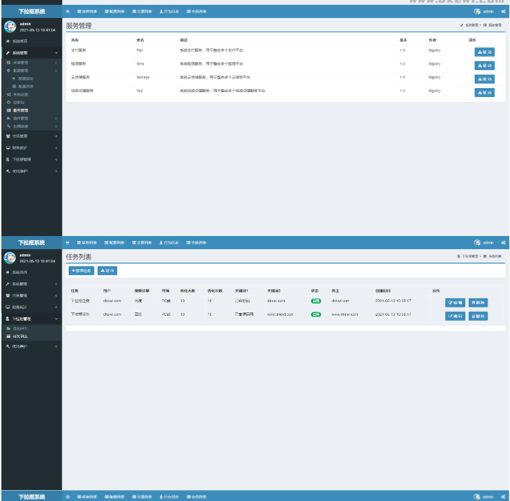
Task: Select 任务列表 in the sidebar under 下拉框管理
Action: point(21,337)
